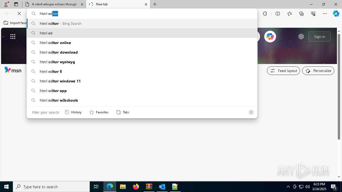
Task: Open the Windows Start menu
Action: coord(6,187)
